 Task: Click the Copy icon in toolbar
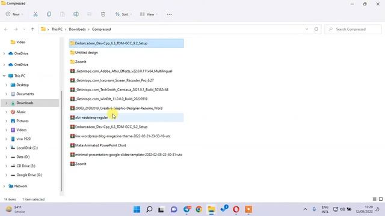tap(49, 14)
